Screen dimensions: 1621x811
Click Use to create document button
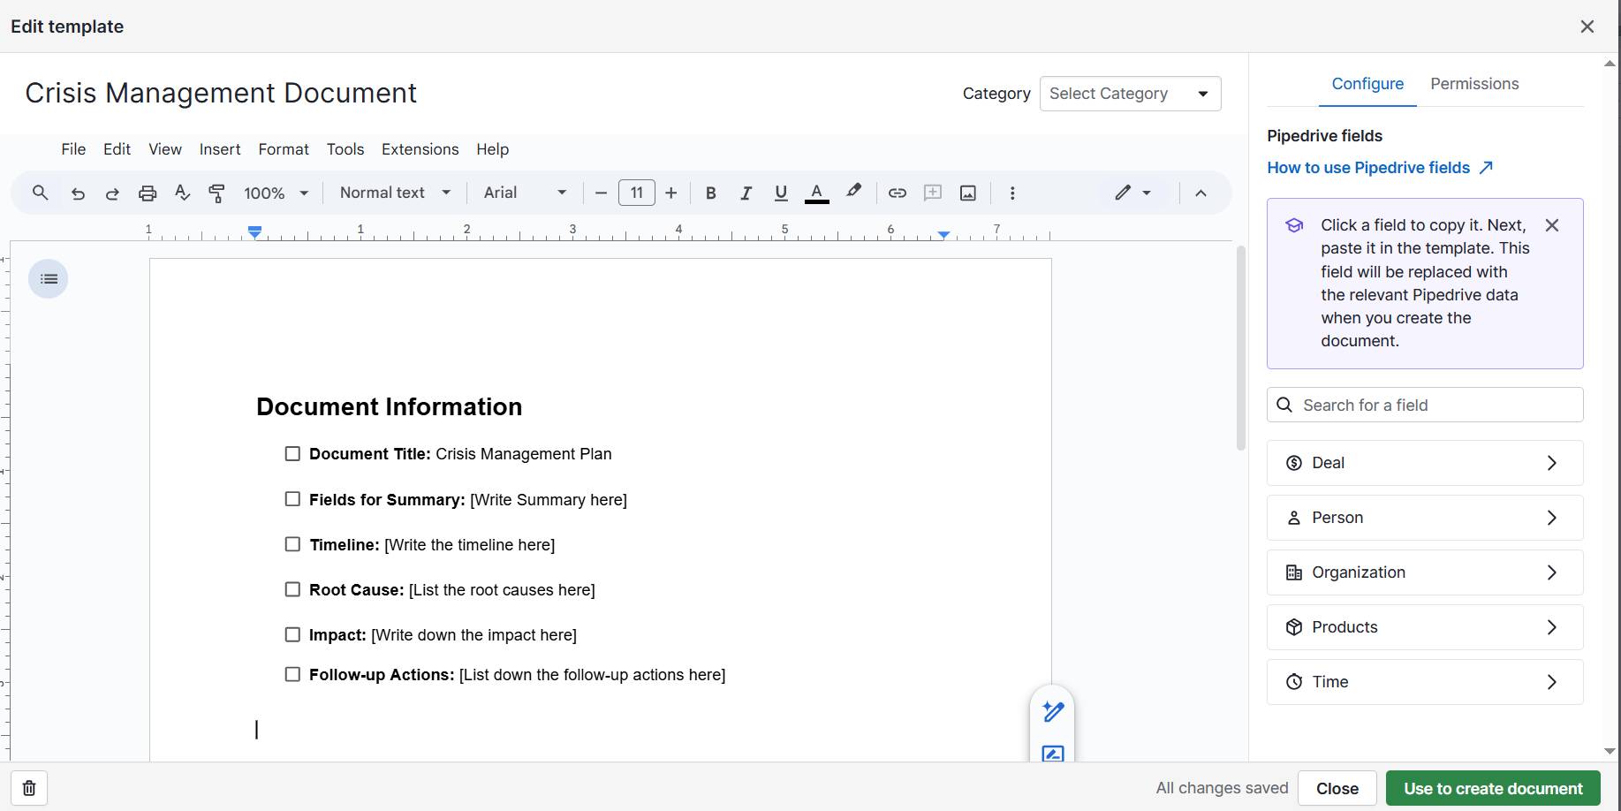(x=1492, y=788)
